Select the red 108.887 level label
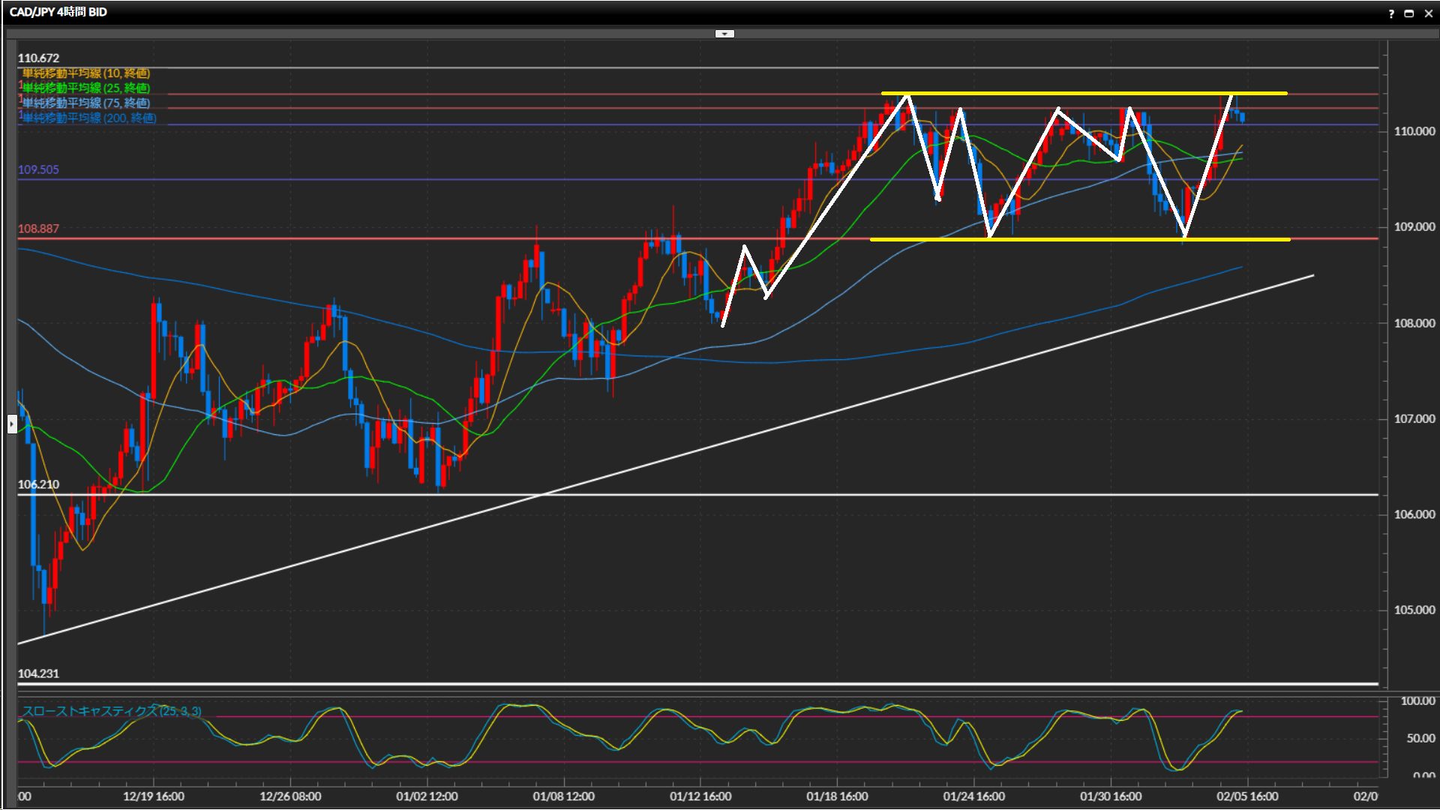 click(38, 228)
